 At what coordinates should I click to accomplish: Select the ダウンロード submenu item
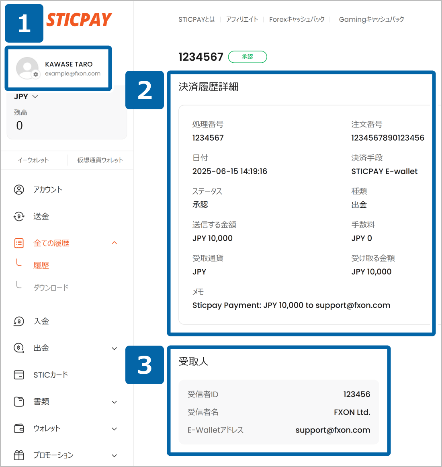pyautogui.click(x=51, y=288)
